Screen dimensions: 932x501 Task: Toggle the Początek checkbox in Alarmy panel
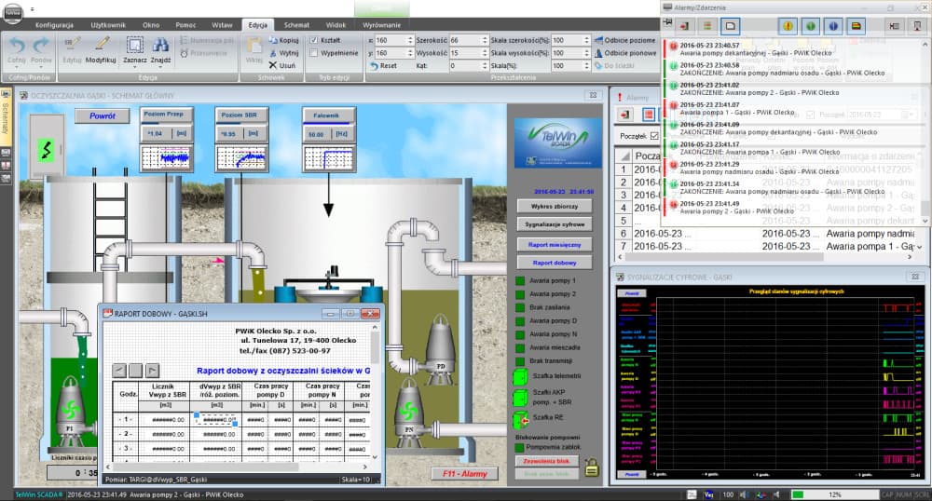[x=654, y=136]
